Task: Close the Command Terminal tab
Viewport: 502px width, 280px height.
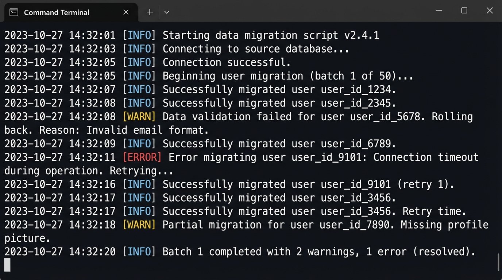Action: coord(126,12)
